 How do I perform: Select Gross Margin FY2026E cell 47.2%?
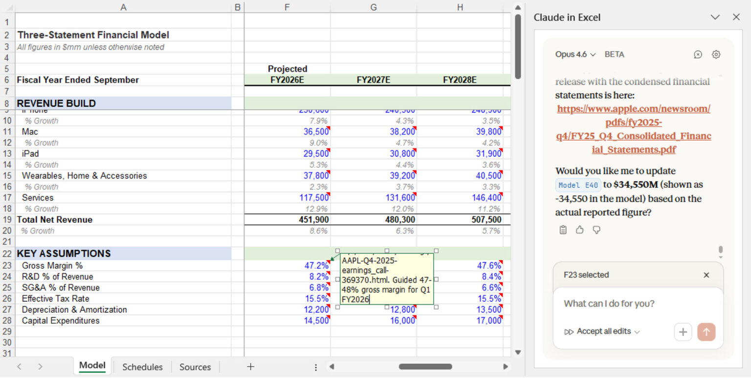click(x=287, y=266)
